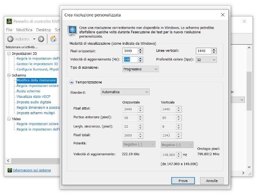Select Configura Surround, PhysX
The height and width of the screenshot is (194, 258).
[x=38, y=70]
